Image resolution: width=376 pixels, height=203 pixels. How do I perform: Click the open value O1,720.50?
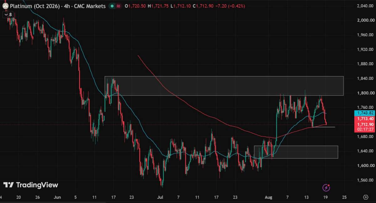135,6
